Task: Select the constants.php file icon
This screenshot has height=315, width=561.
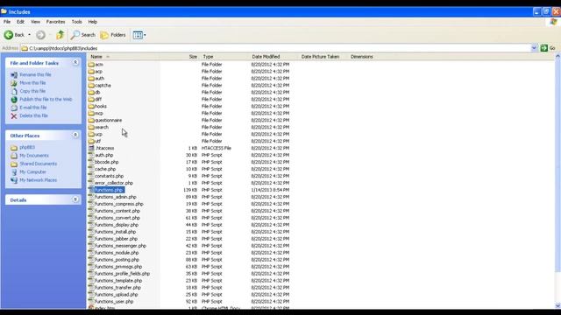Action: pyautogui.click(x=91, y=176)
